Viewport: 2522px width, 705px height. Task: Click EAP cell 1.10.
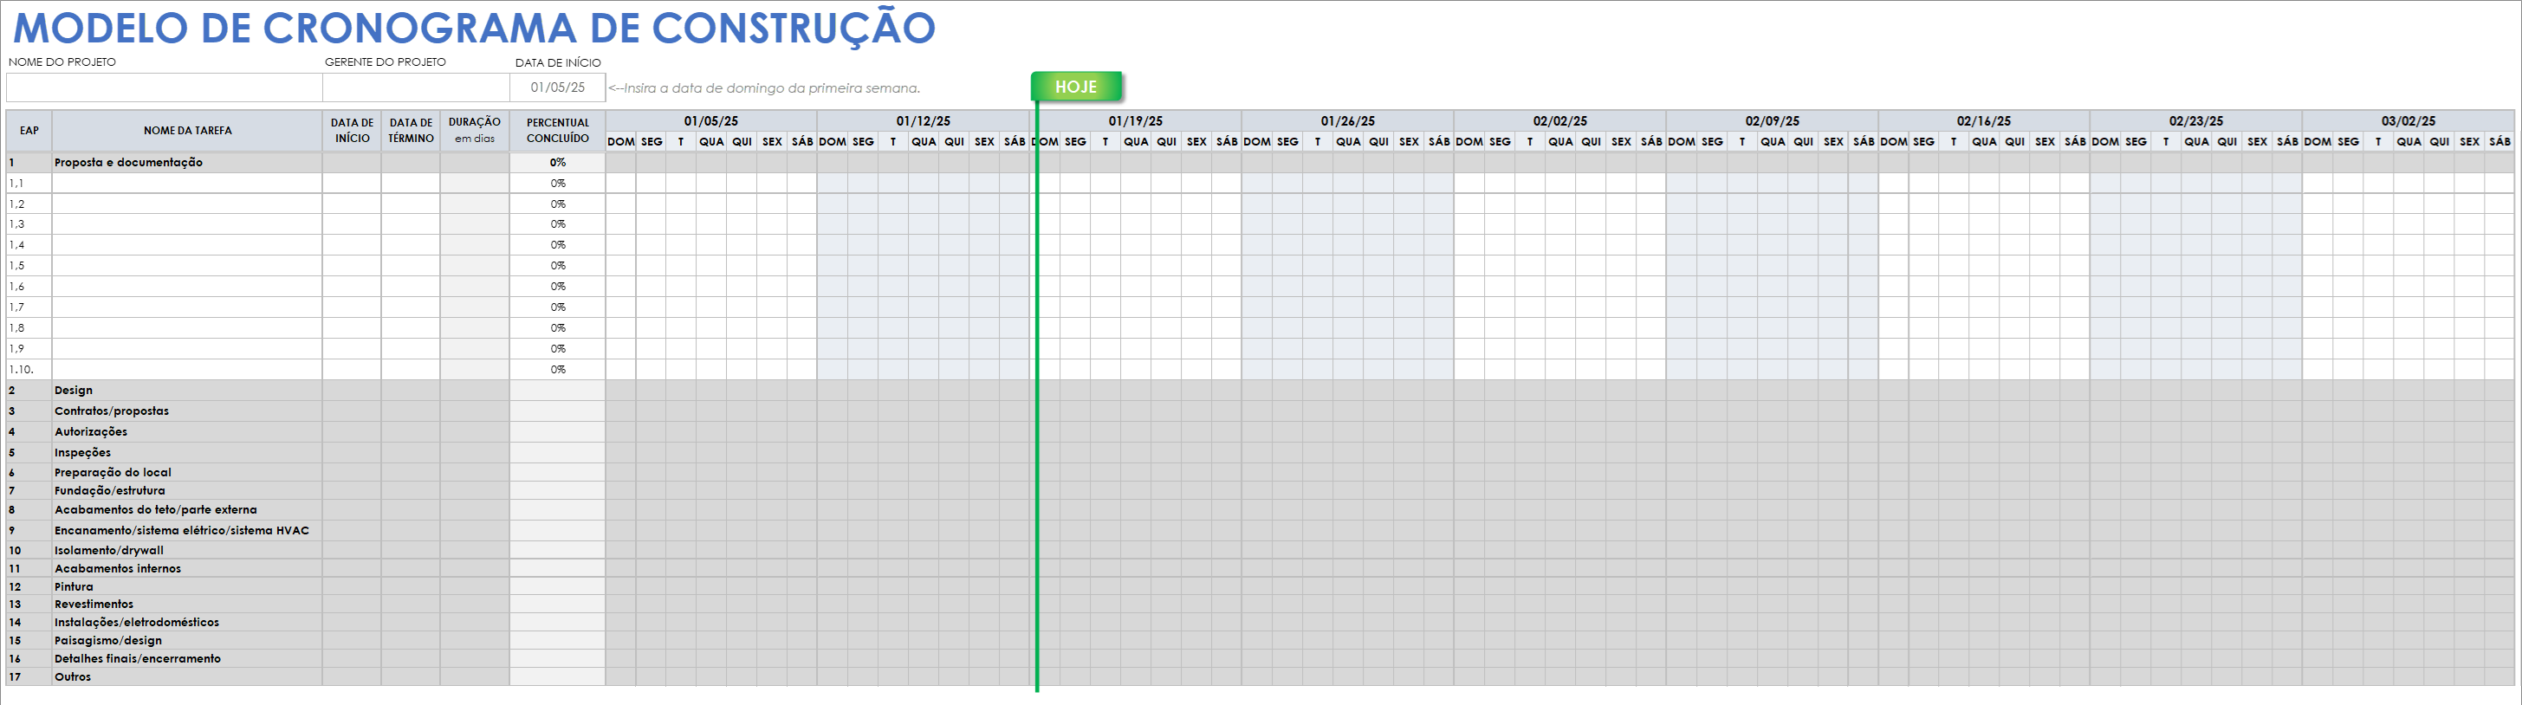click(x=29, y=369)
